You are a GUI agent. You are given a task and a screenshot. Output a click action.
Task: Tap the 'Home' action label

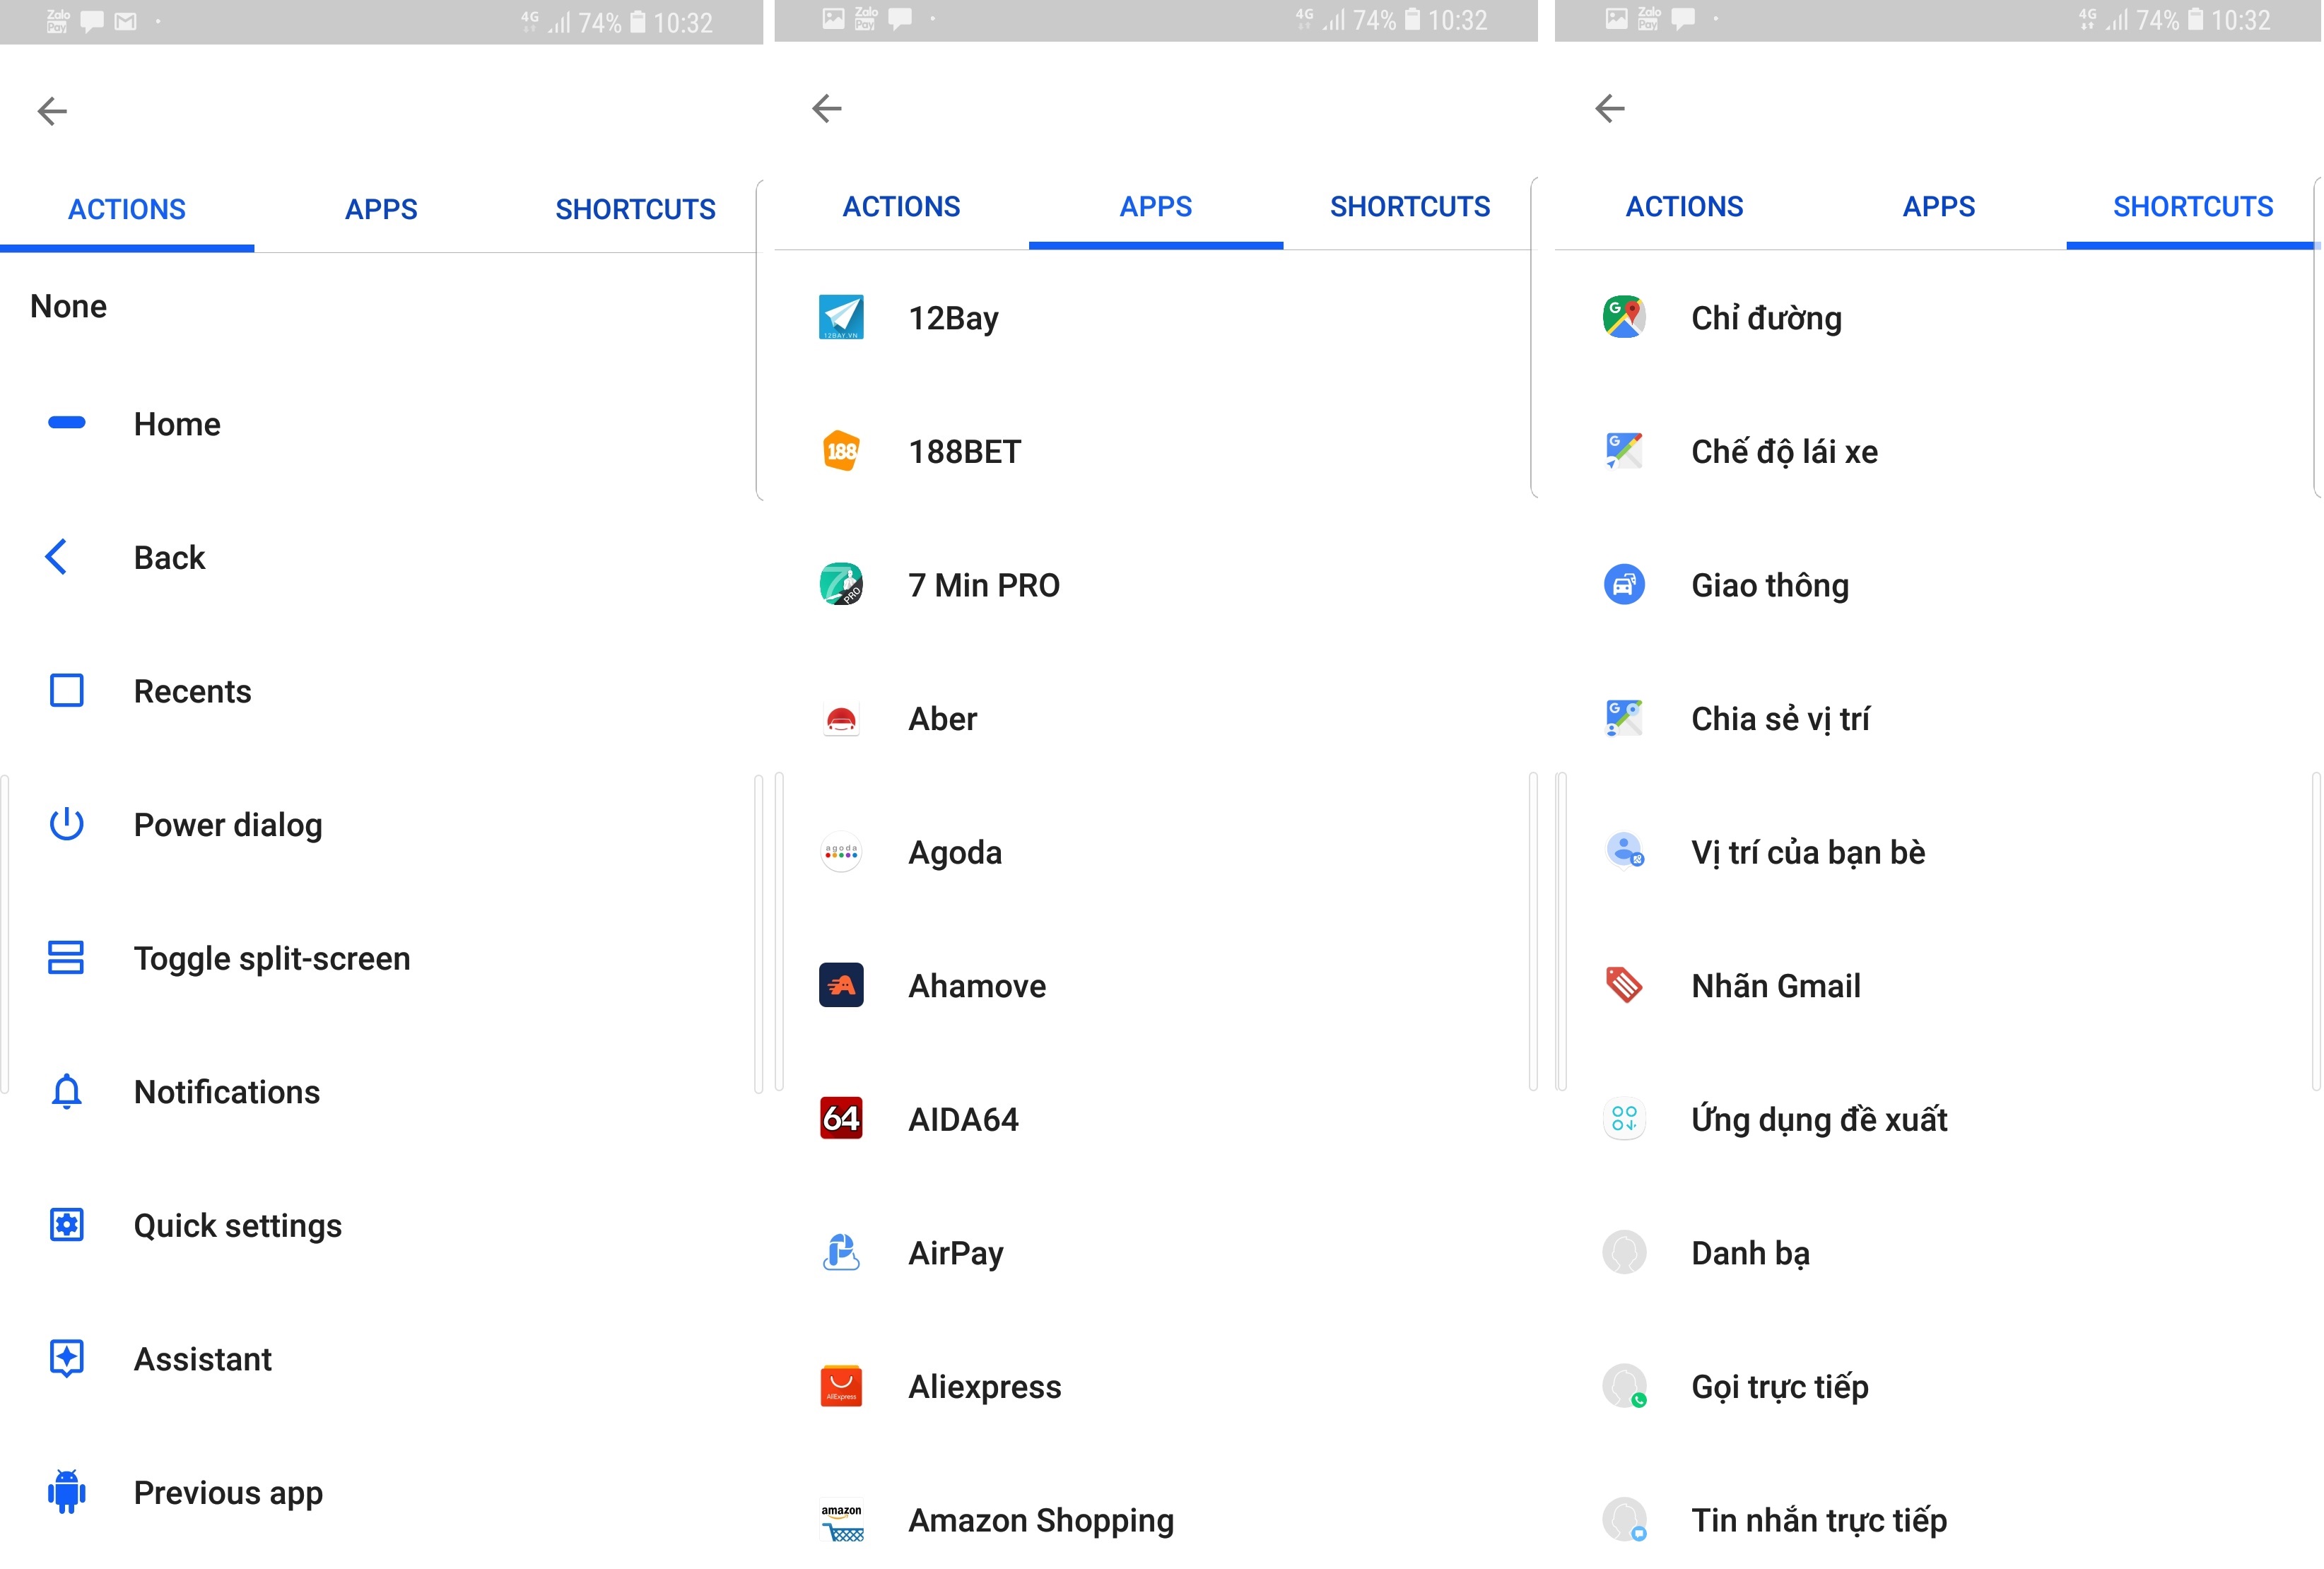coord(177,424)
